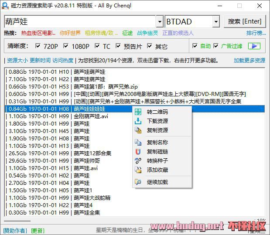Click the blue play arrow icon
The height and width of the screenshot is (235, 270).
[x=254, y=46]
